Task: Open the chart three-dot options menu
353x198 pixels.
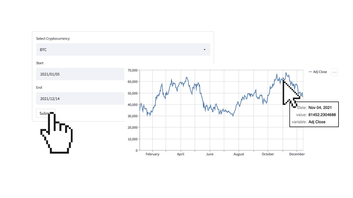Action: [x=334, y=72]
